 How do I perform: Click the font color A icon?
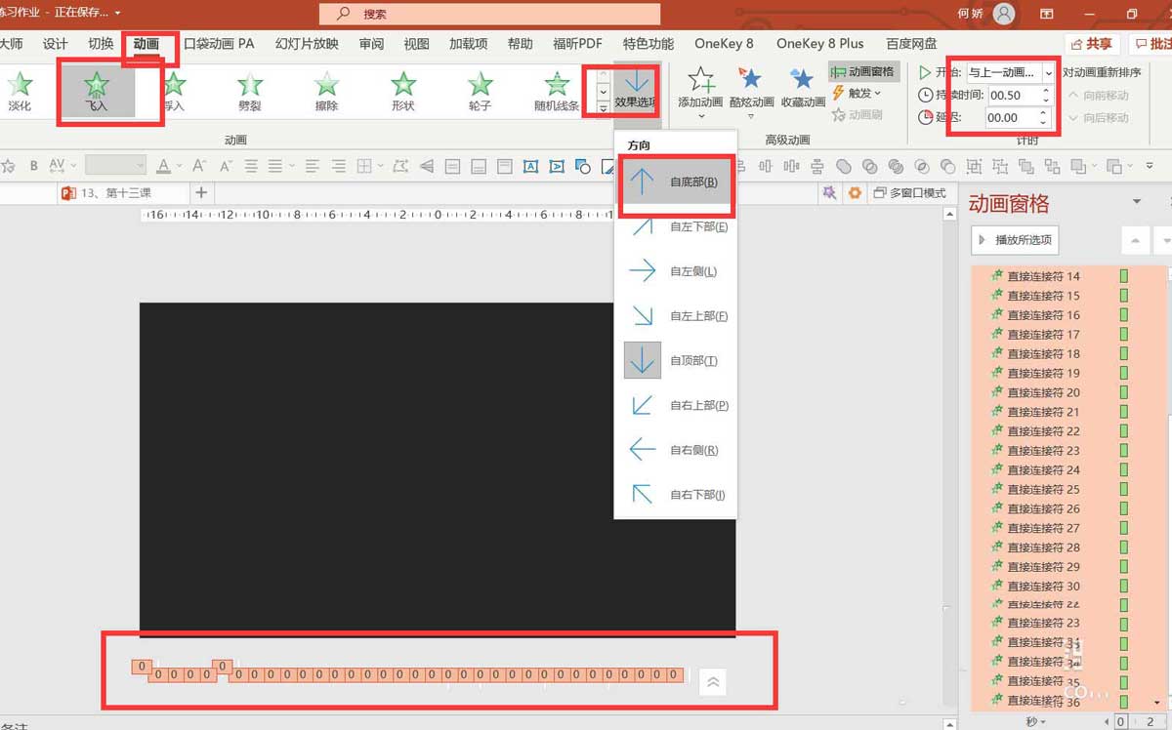tap(164, 166)
